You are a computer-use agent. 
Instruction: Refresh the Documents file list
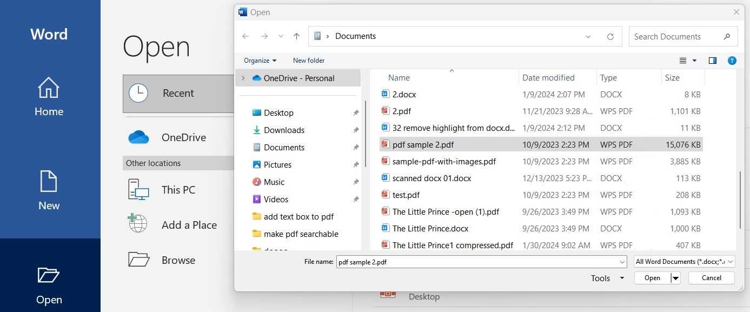pos(610,36)
